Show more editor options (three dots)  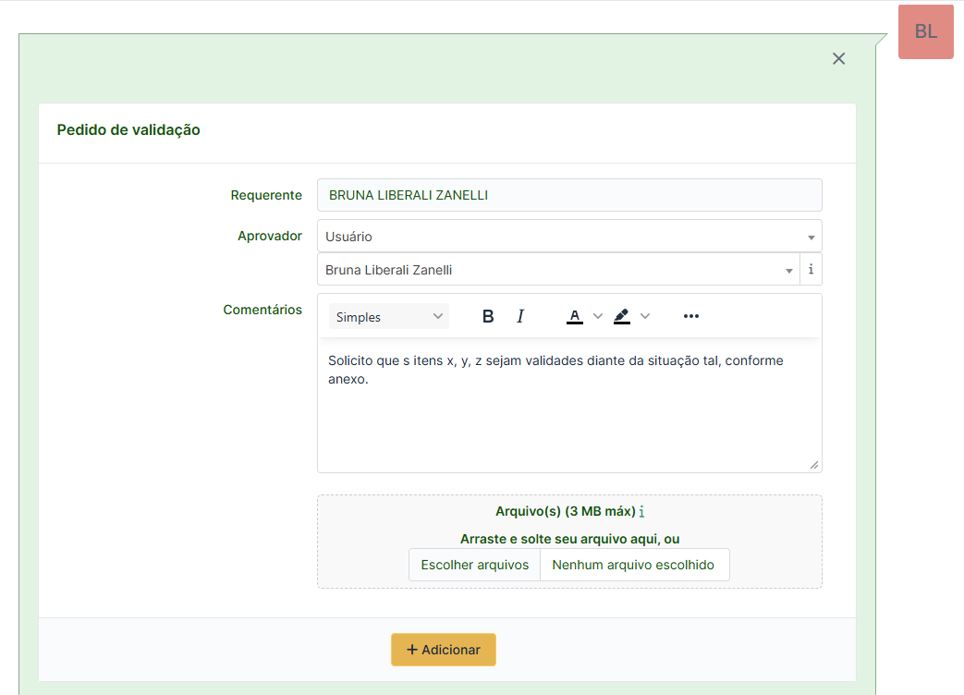click(691, 317)
